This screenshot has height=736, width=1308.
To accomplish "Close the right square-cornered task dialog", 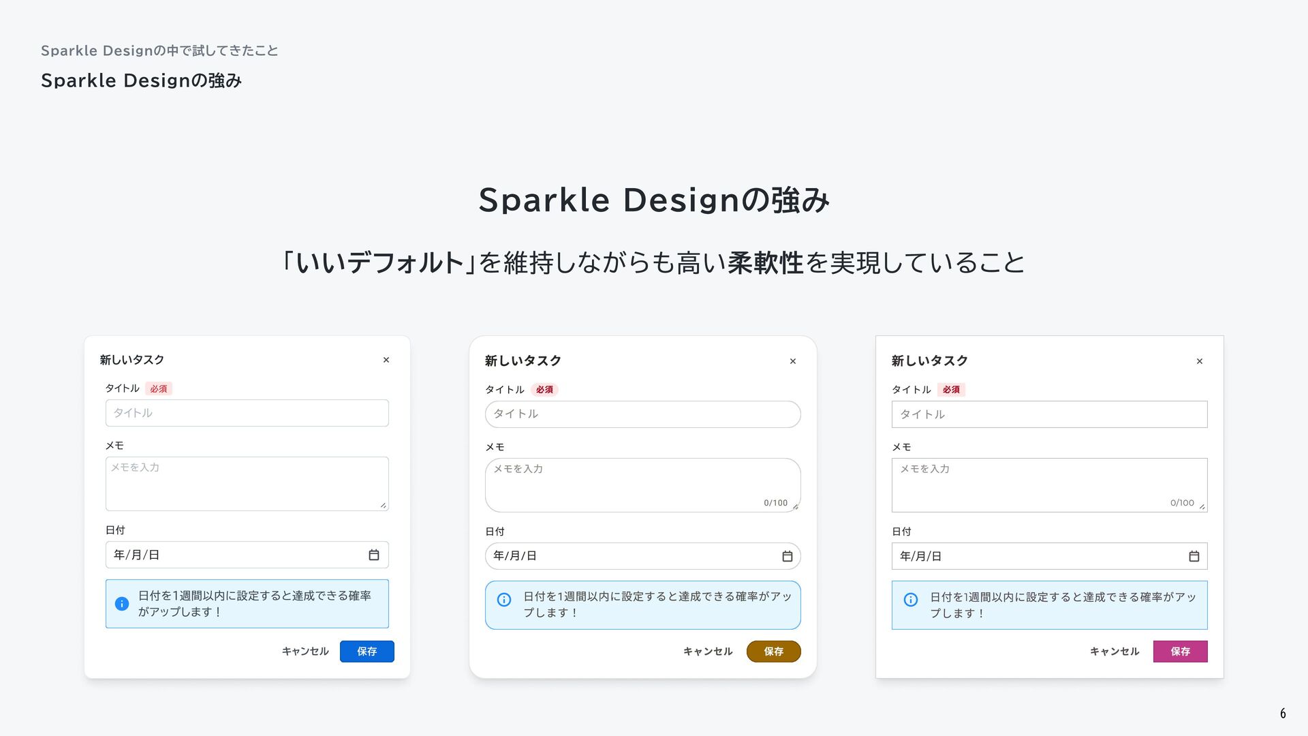I will tap(1200, 361).
